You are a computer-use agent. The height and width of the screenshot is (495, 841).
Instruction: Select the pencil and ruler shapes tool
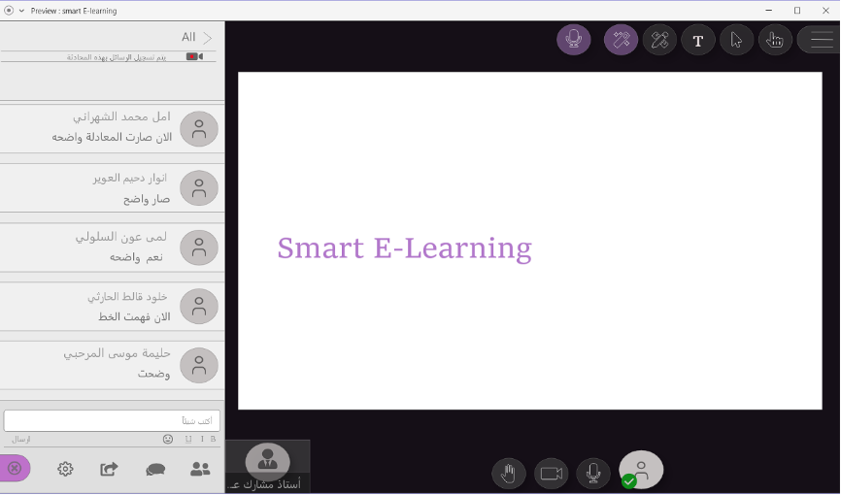(659, 40)
